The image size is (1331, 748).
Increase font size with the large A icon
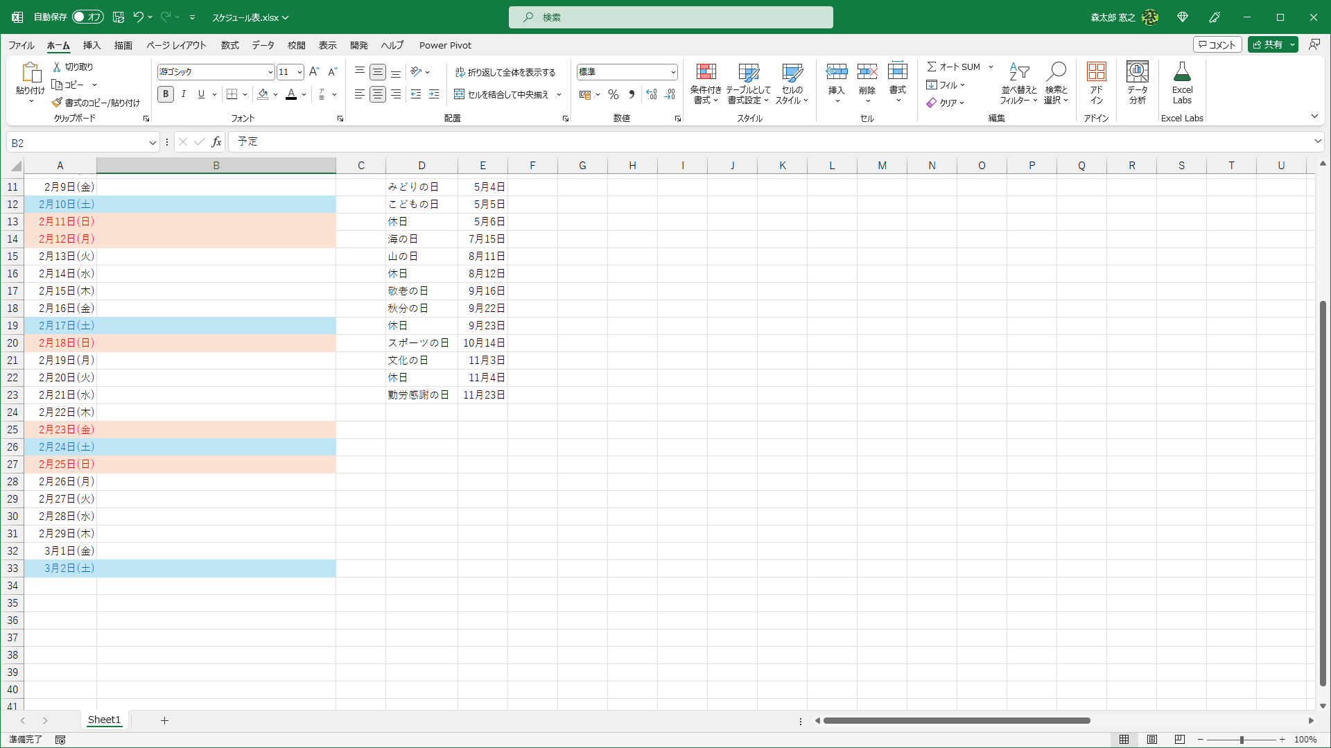314,71
